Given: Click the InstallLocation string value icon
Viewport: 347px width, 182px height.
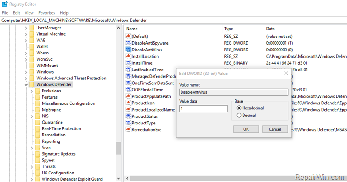Looking at the screenshot, I should (x=128, y=56).
